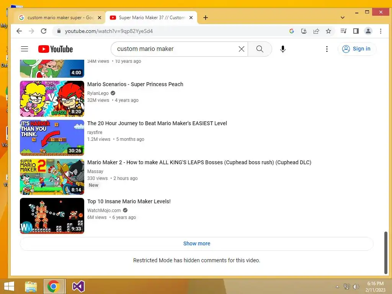
Task: Start voice search with the microphone
Action: point(283,49)
